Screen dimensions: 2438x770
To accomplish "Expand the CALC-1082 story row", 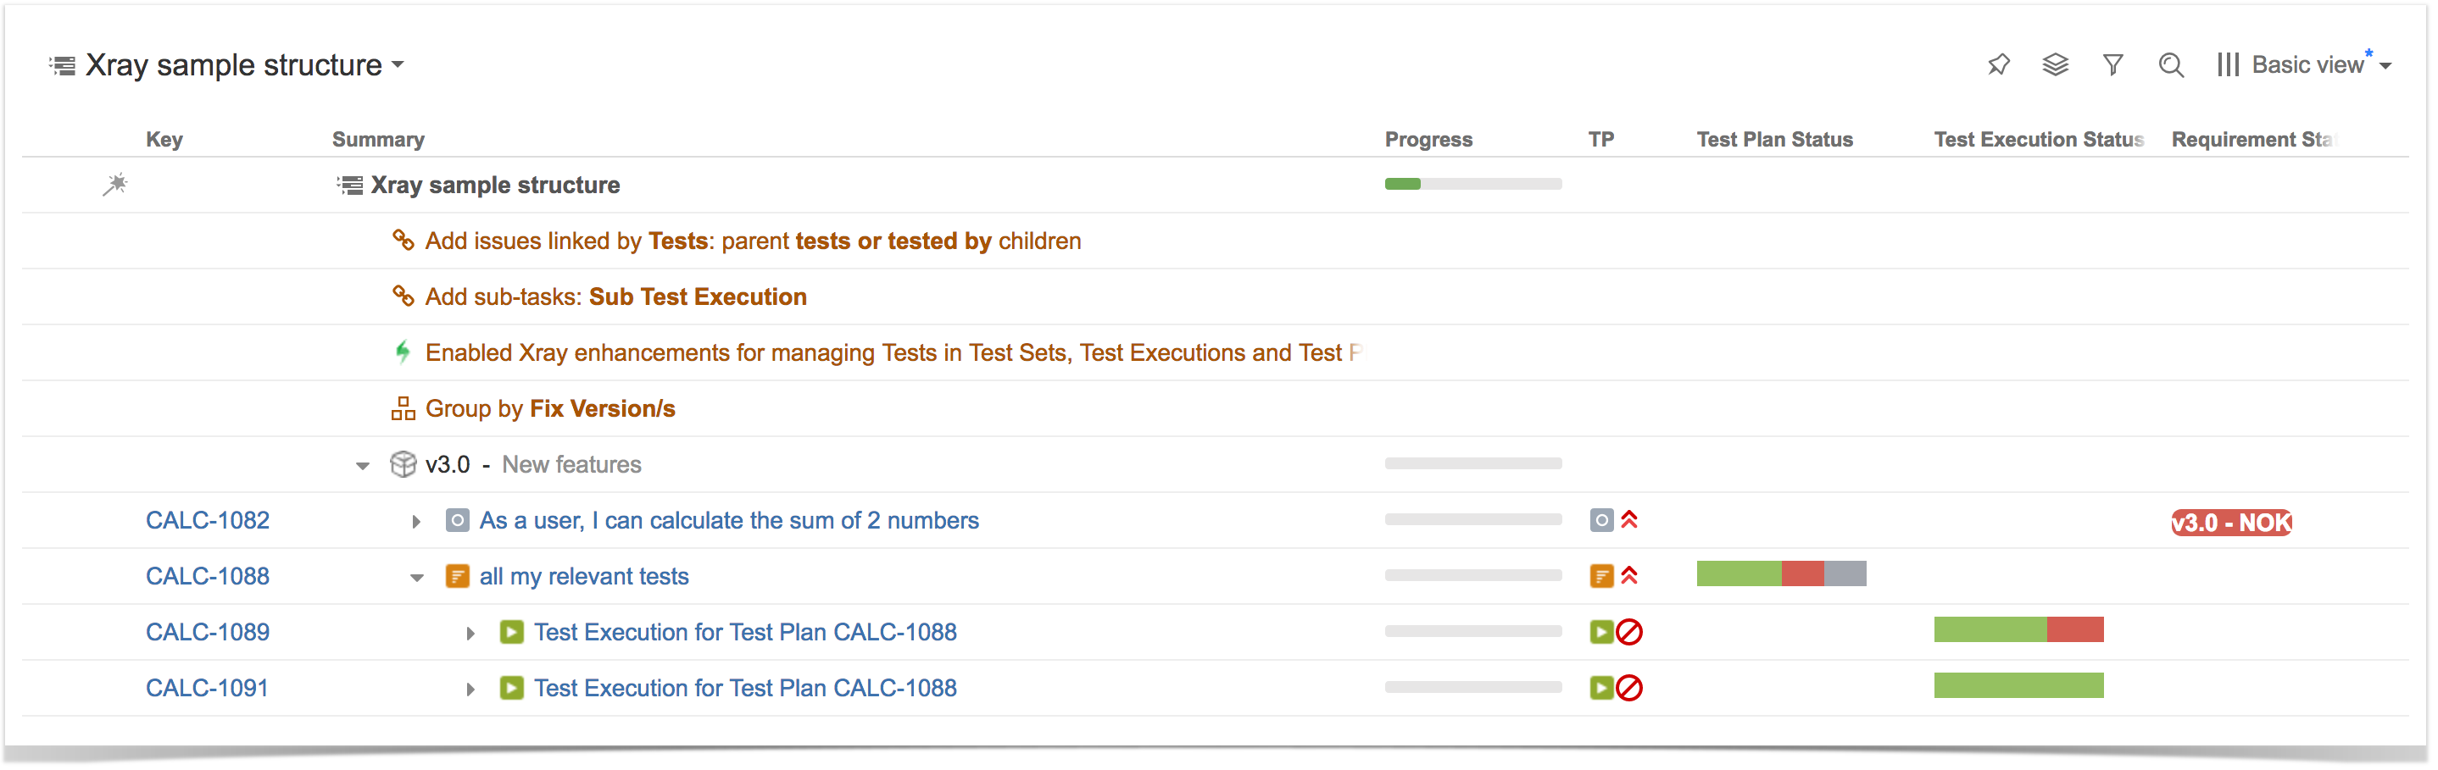I will click(415, 521).
